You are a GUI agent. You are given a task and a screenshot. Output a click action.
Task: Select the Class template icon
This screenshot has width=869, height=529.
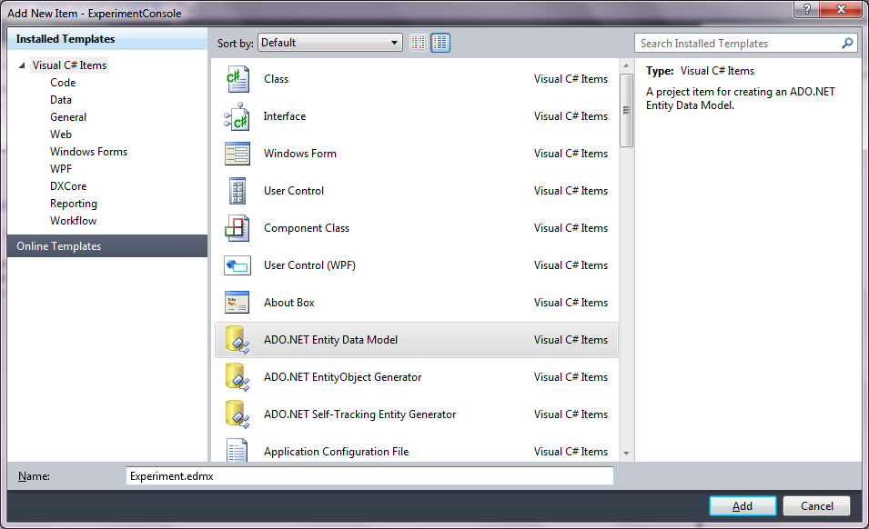click(237, 79)
